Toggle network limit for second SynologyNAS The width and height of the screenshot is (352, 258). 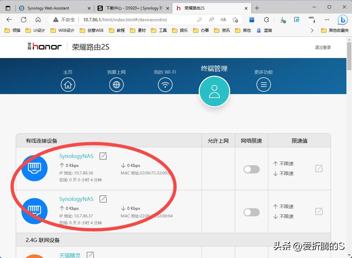[x=251, y=212]
